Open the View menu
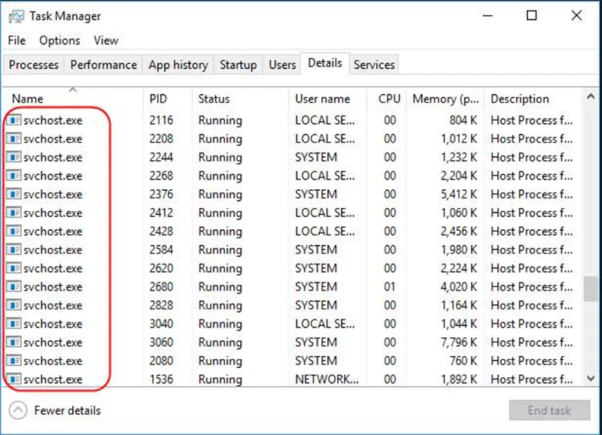This screenshot has height=435, width=602. tap(105, 41)
